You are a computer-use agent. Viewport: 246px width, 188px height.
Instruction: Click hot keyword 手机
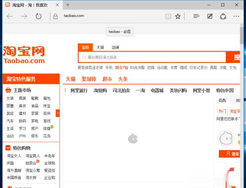tap(109, 67)
